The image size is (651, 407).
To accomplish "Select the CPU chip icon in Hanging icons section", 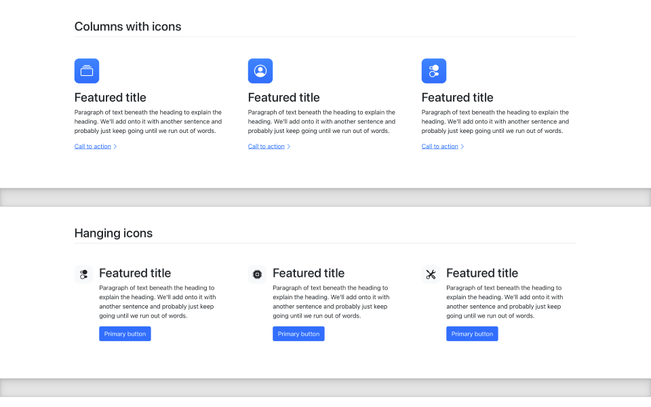I will [x=257, y=274].
